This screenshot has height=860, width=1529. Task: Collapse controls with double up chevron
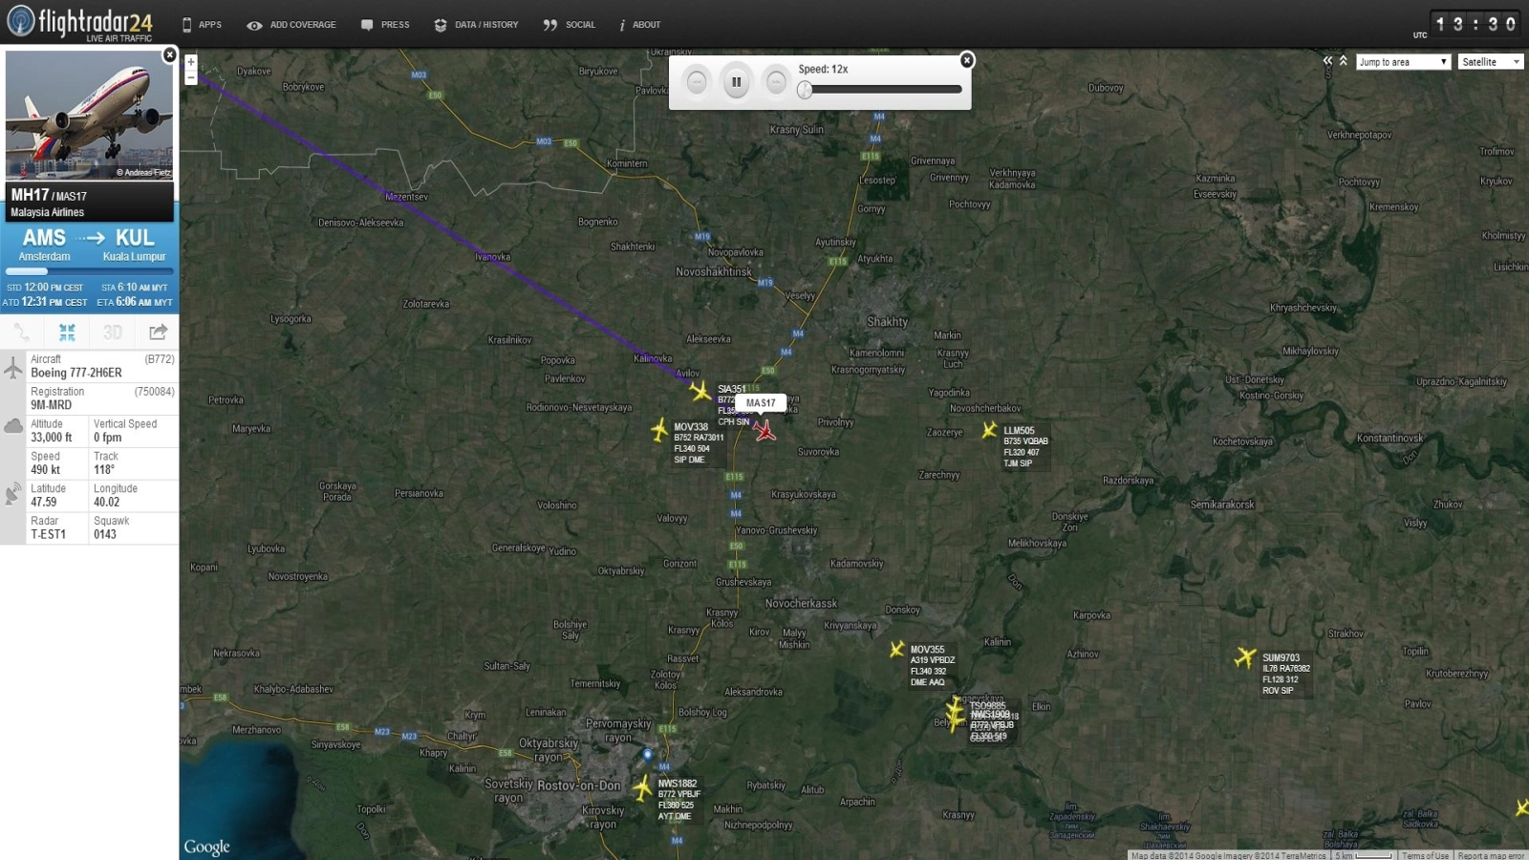(x=1344, y=61)
